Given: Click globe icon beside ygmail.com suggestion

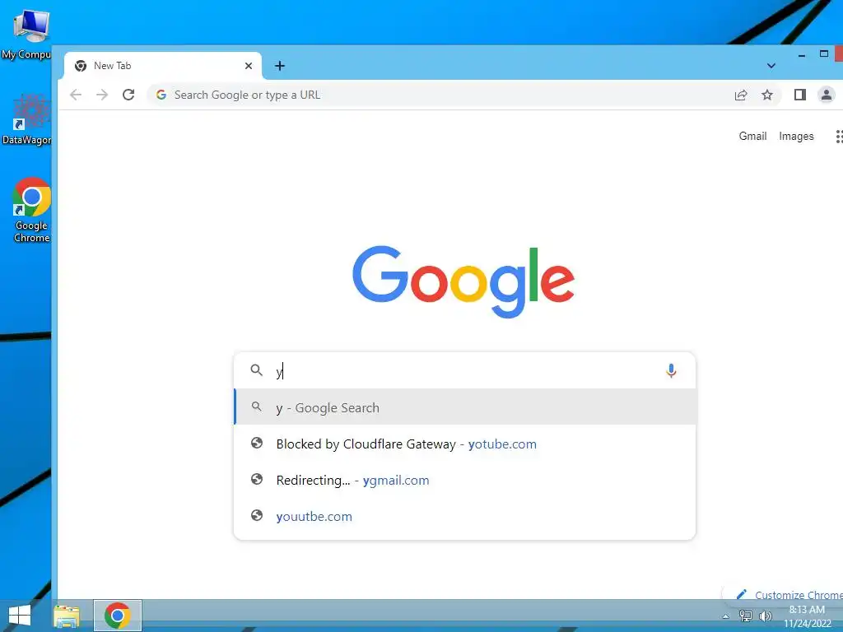Looking at the screenshot, I should click(257, 480).
